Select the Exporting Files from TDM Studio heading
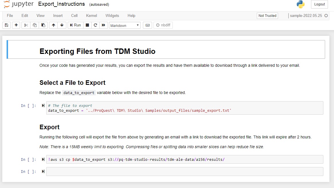 [x=97, y=51]
